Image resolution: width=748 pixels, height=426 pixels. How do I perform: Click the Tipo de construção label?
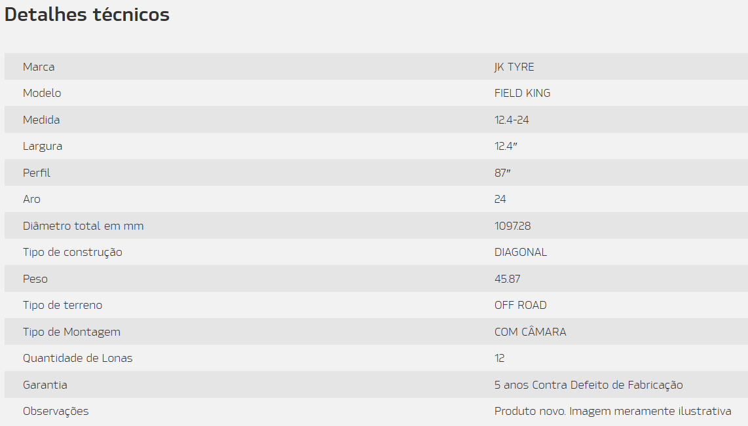(73, 252)
